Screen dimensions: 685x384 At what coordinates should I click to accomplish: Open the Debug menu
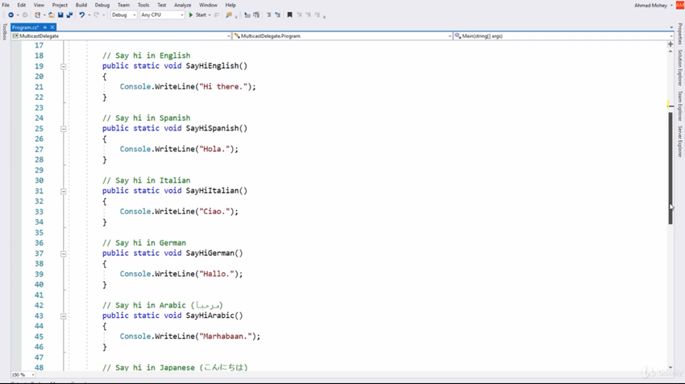(102, 5)
